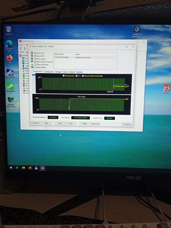Switch to the Clocks tab
Image resolution: width=171 pixels, height=228 pixels.
tap(65, 72)
